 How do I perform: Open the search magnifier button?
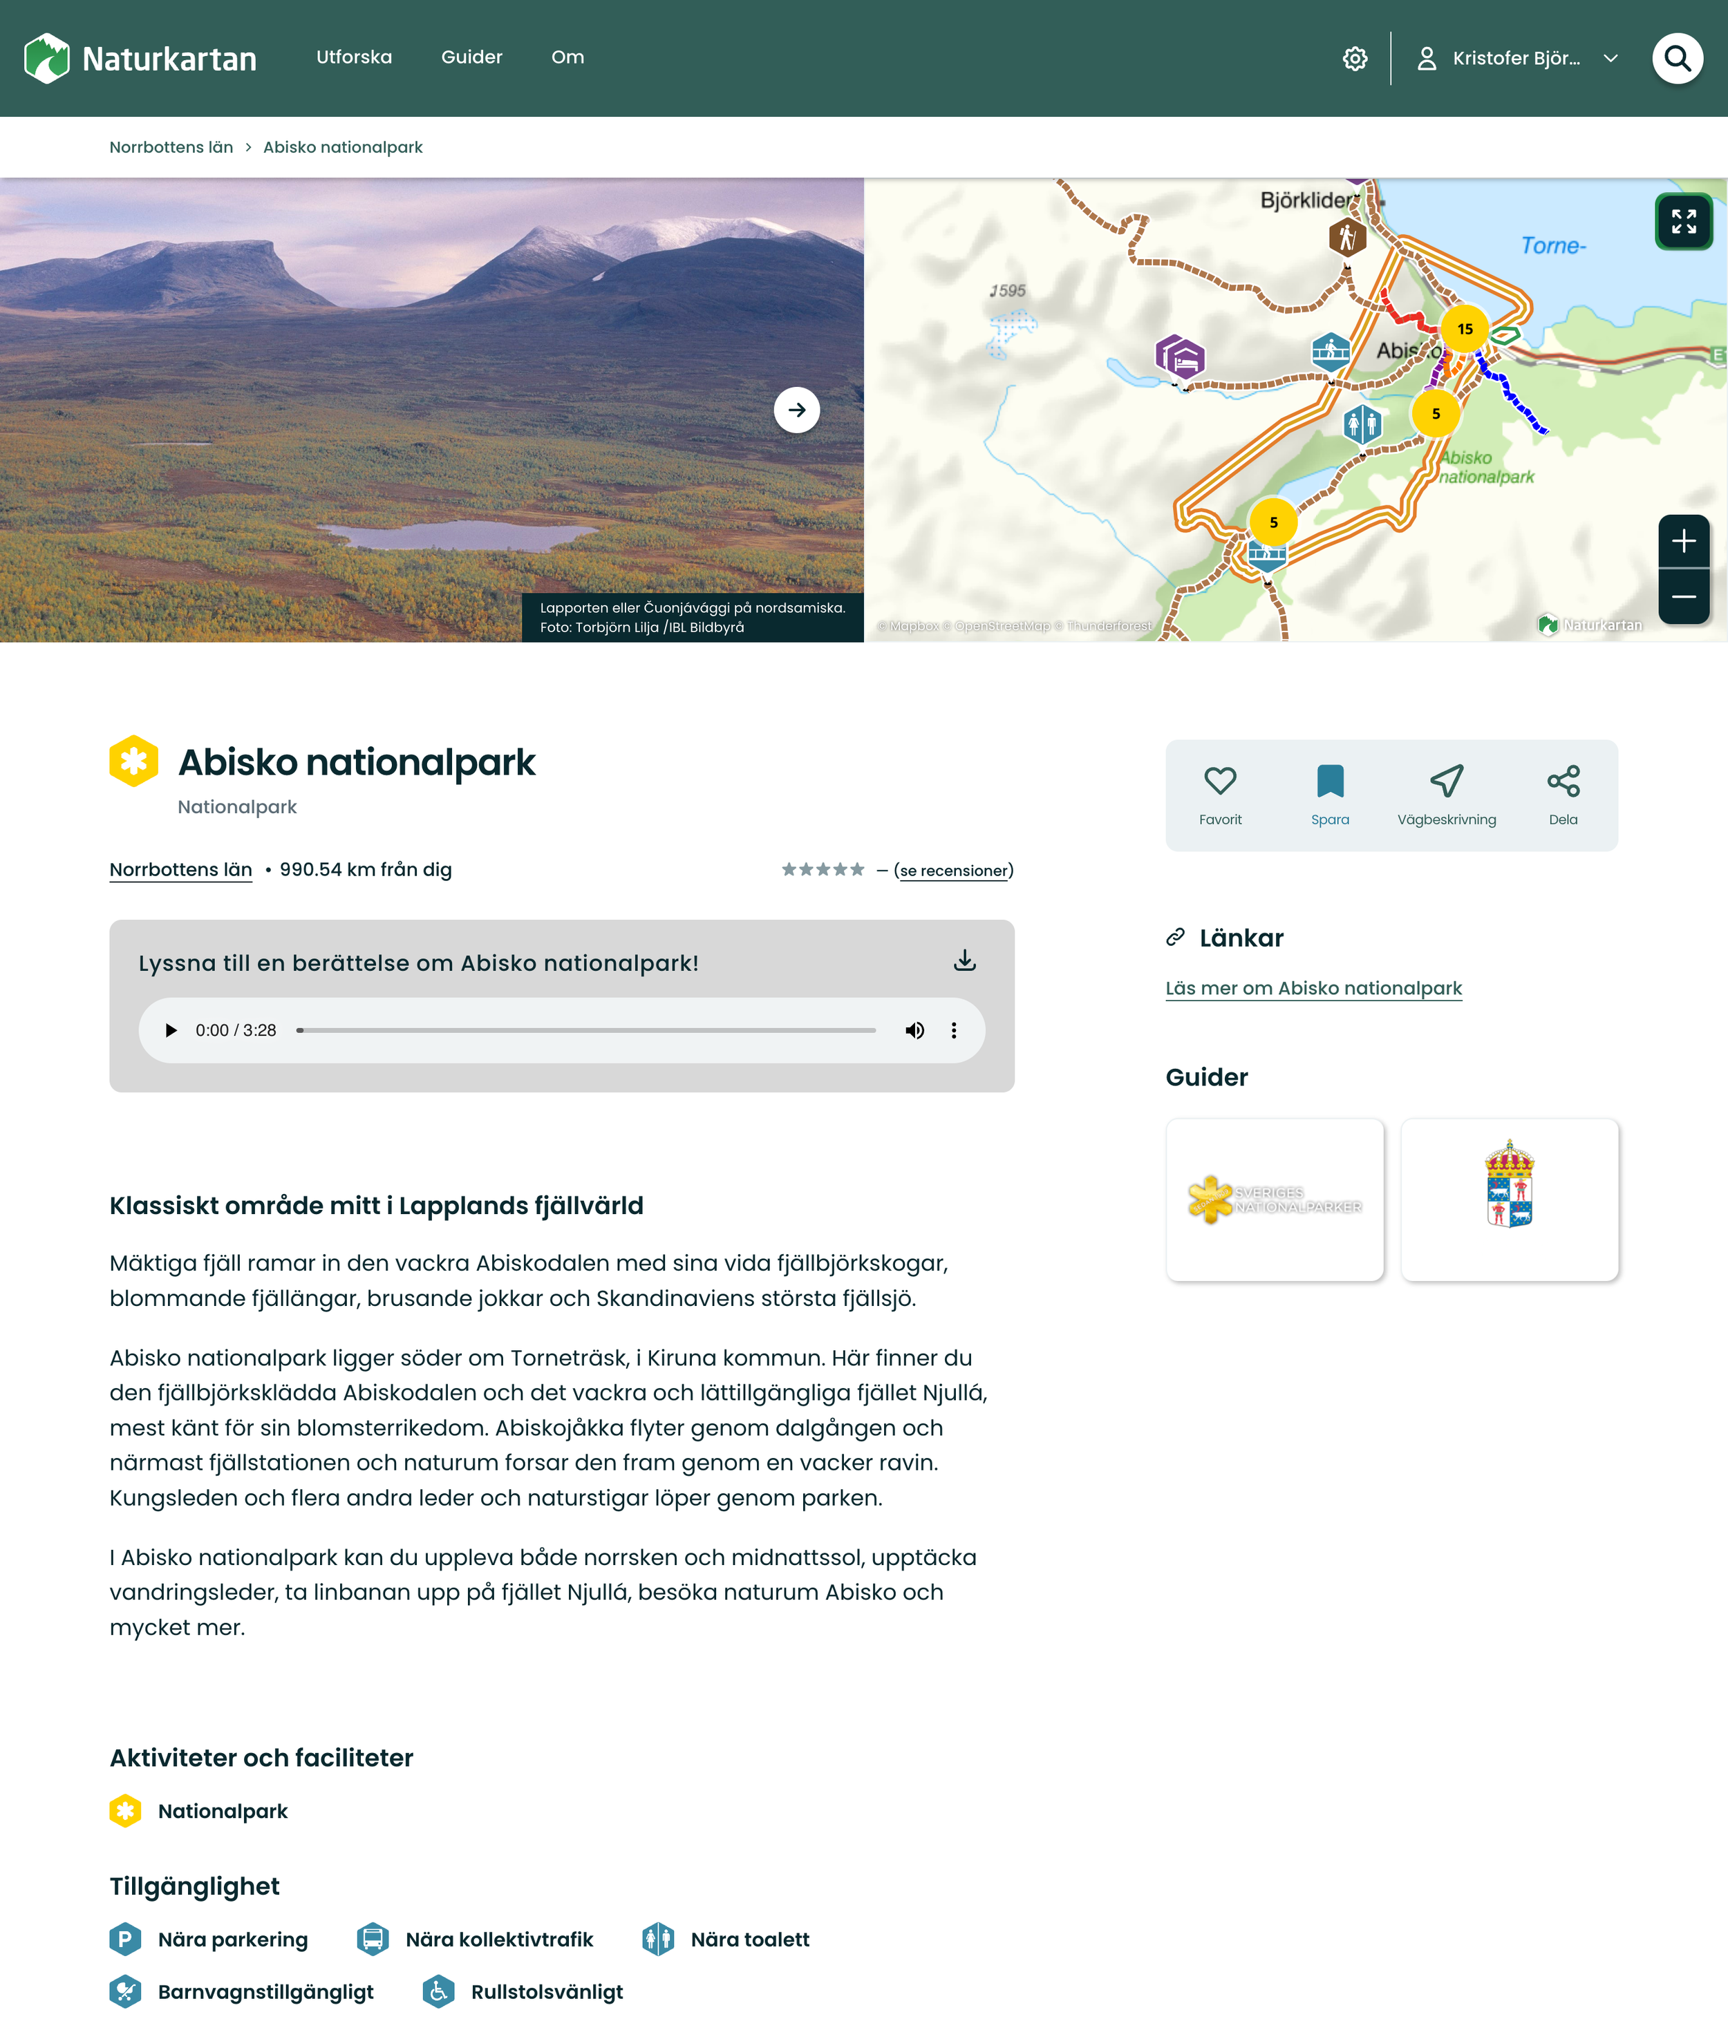[1677, 59]
